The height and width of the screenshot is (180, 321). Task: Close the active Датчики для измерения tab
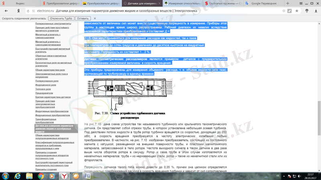159,4
